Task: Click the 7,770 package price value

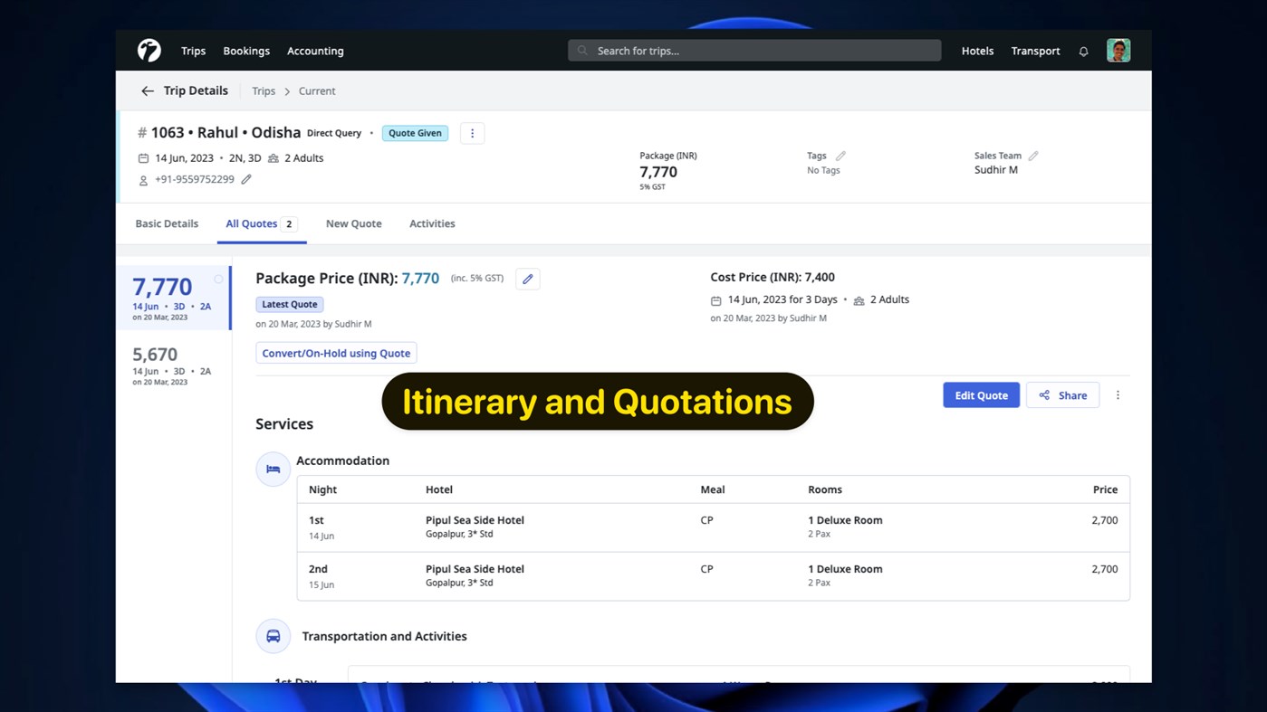Action: coord(420,279)
